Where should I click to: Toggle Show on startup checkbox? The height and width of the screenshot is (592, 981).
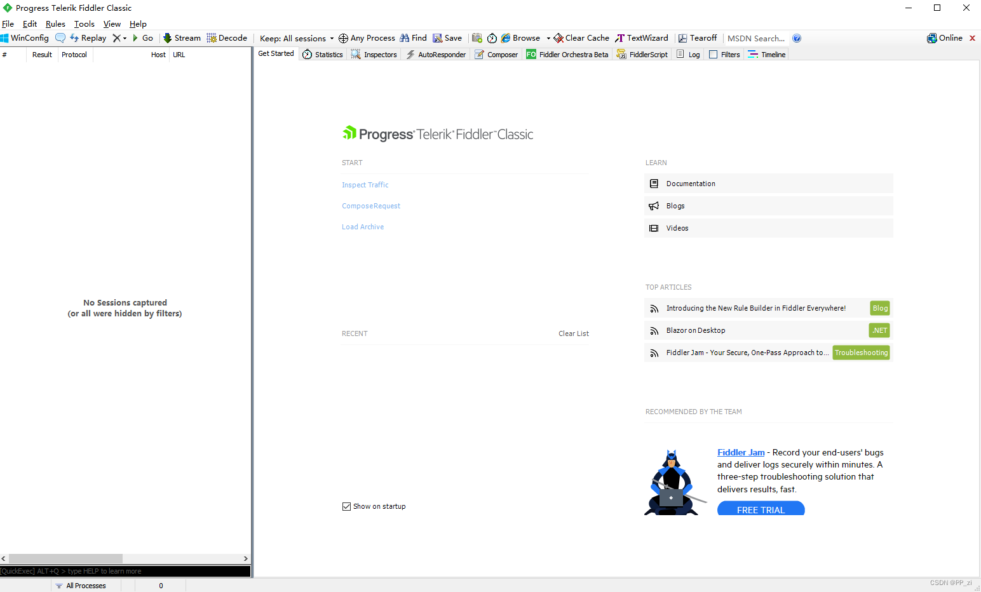(346, 506)
